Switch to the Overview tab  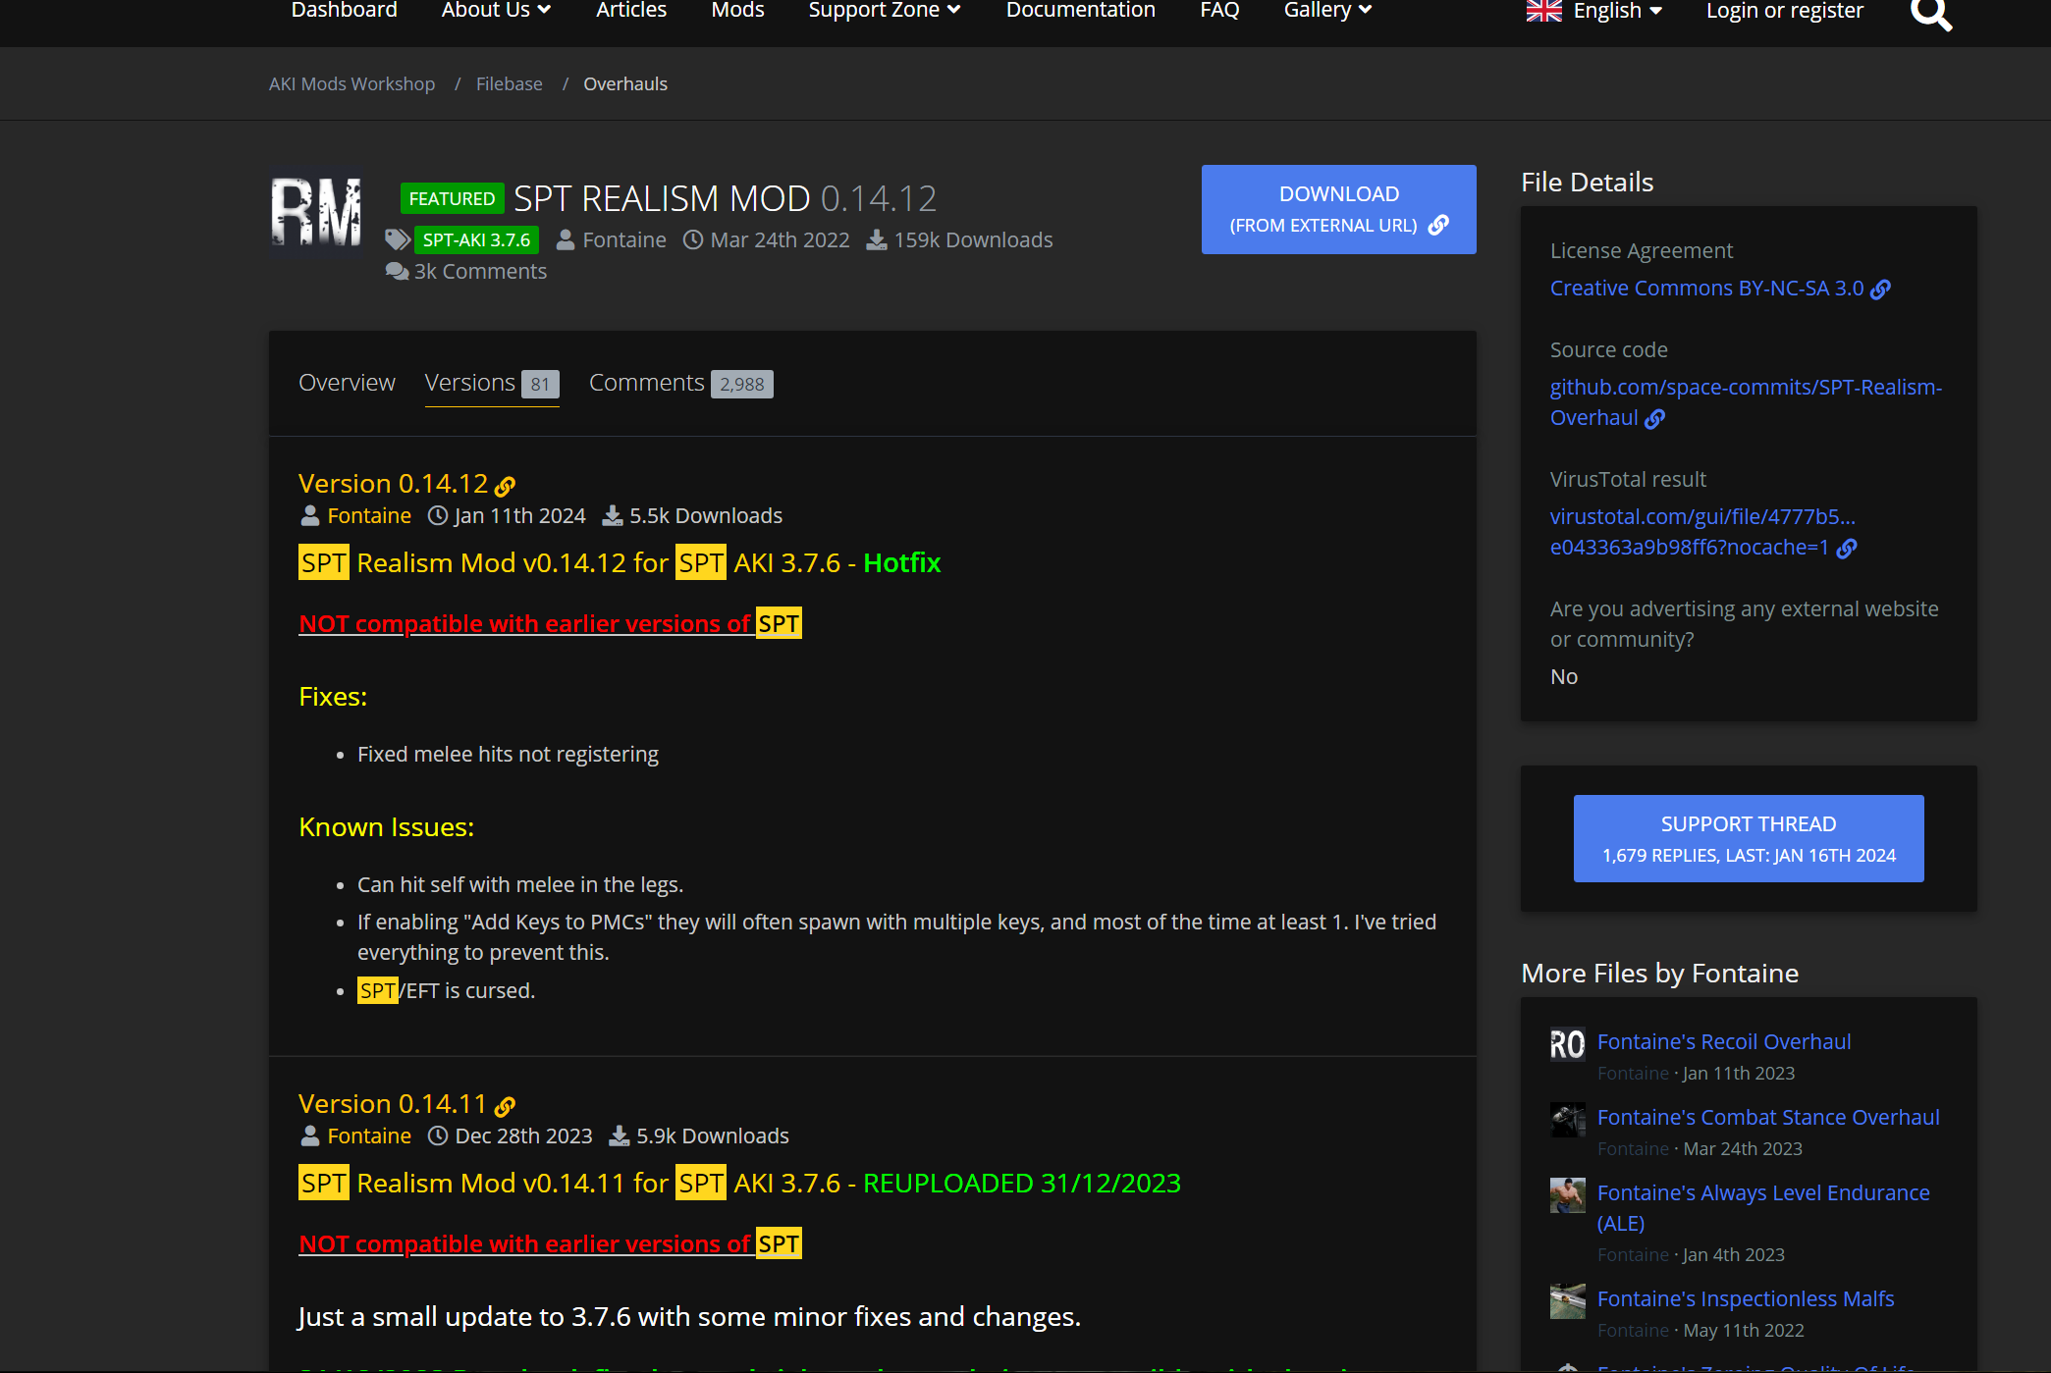(x=347, y=383)
